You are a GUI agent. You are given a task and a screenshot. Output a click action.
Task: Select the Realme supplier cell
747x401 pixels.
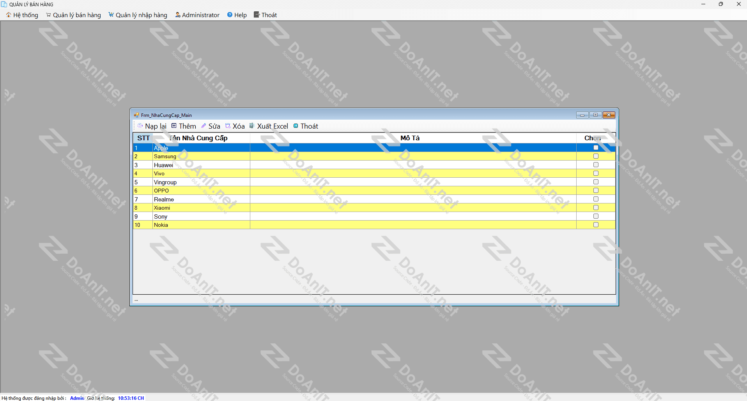point(201,199)
